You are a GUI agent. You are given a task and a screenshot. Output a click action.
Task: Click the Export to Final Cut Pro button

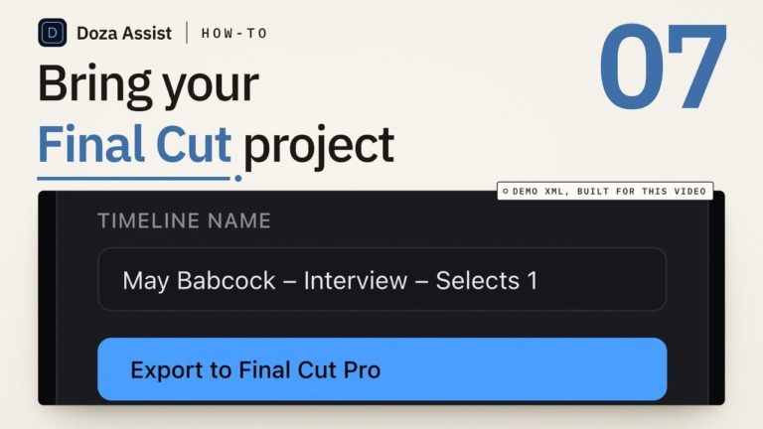point(381,369)
